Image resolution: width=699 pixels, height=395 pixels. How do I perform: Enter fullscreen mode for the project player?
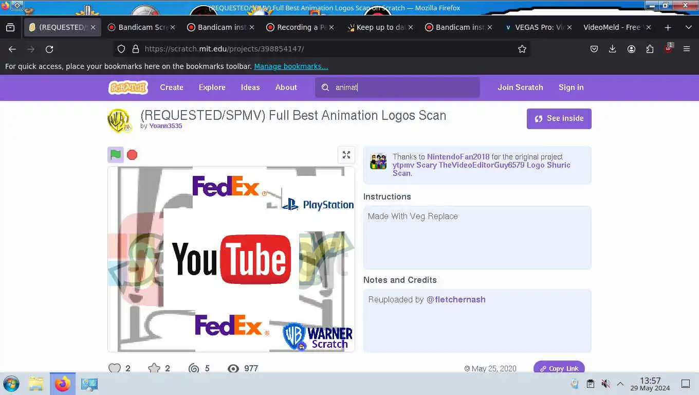coord(346,155)
